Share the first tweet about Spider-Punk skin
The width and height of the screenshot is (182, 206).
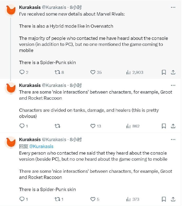(173, 72)
